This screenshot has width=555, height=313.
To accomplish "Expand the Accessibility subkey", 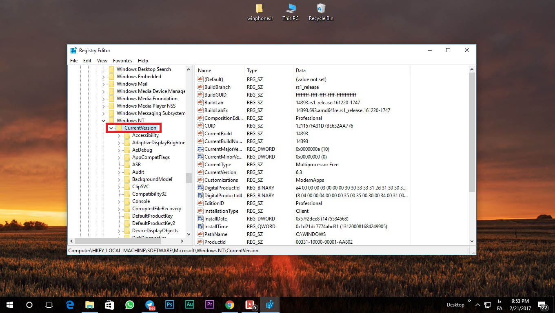I will 119,135.
